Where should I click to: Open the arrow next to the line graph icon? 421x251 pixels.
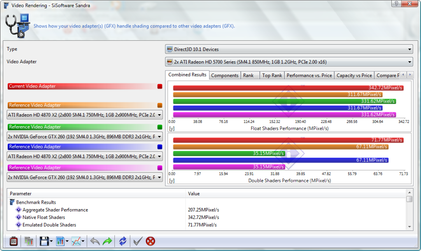pos(83,241)
